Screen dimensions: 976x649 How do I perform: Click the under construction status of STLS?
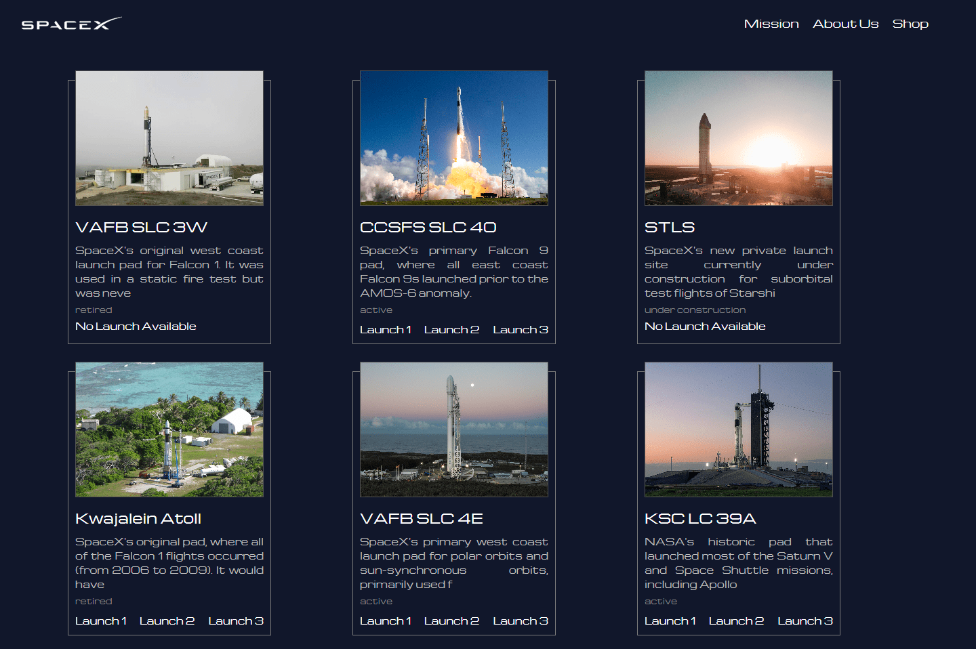tap(695, 310)
